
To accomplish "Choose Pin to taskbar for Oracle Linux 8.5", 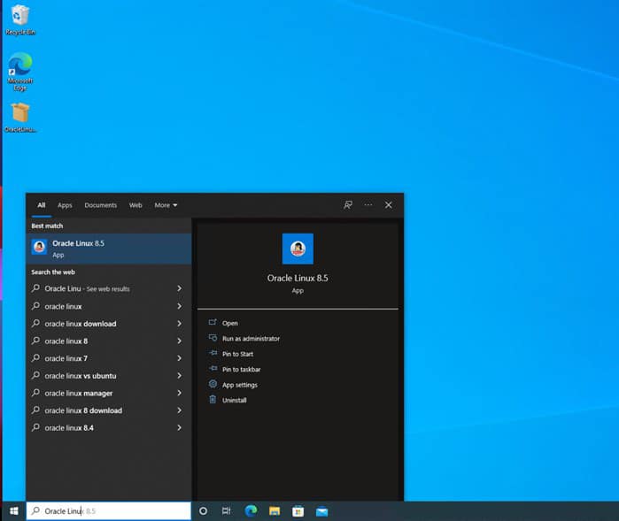I will [241, 370].
